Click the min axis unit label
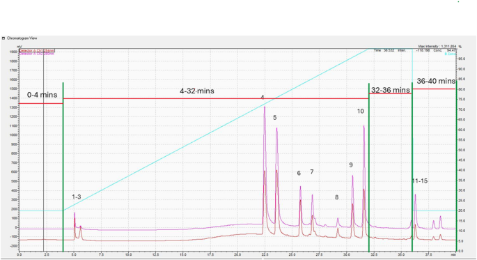This screenshot has width=477, height=260. [453, 254]
